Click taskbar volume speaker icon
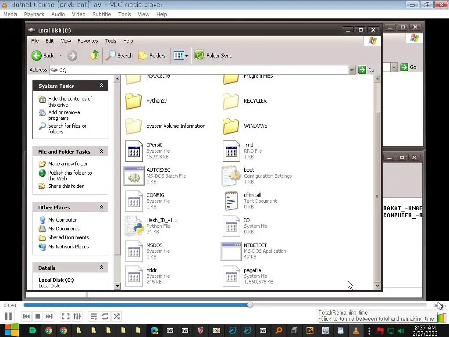 click(401, 331)
